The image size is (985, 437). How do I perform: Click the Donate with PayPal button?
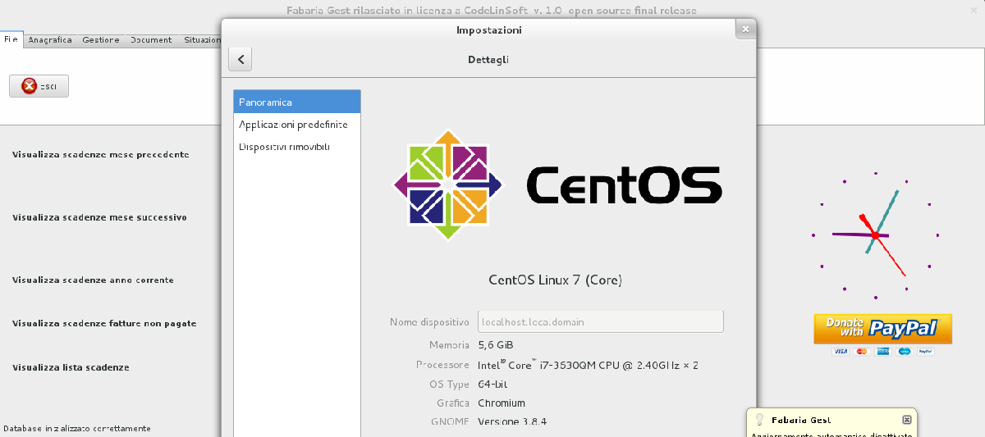(882, 328)
